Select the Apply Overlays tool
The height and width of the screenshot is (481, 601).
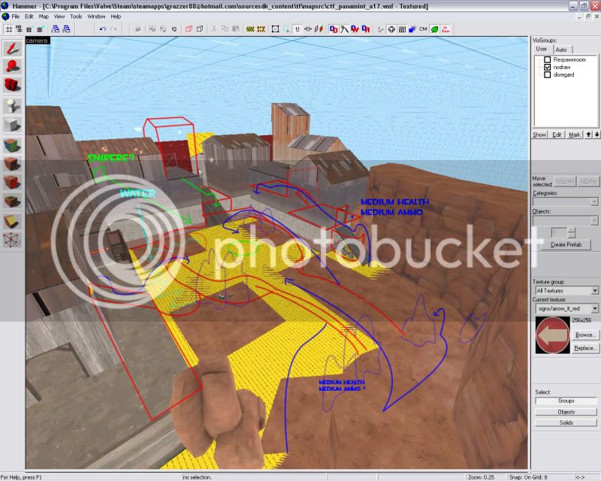13,201
